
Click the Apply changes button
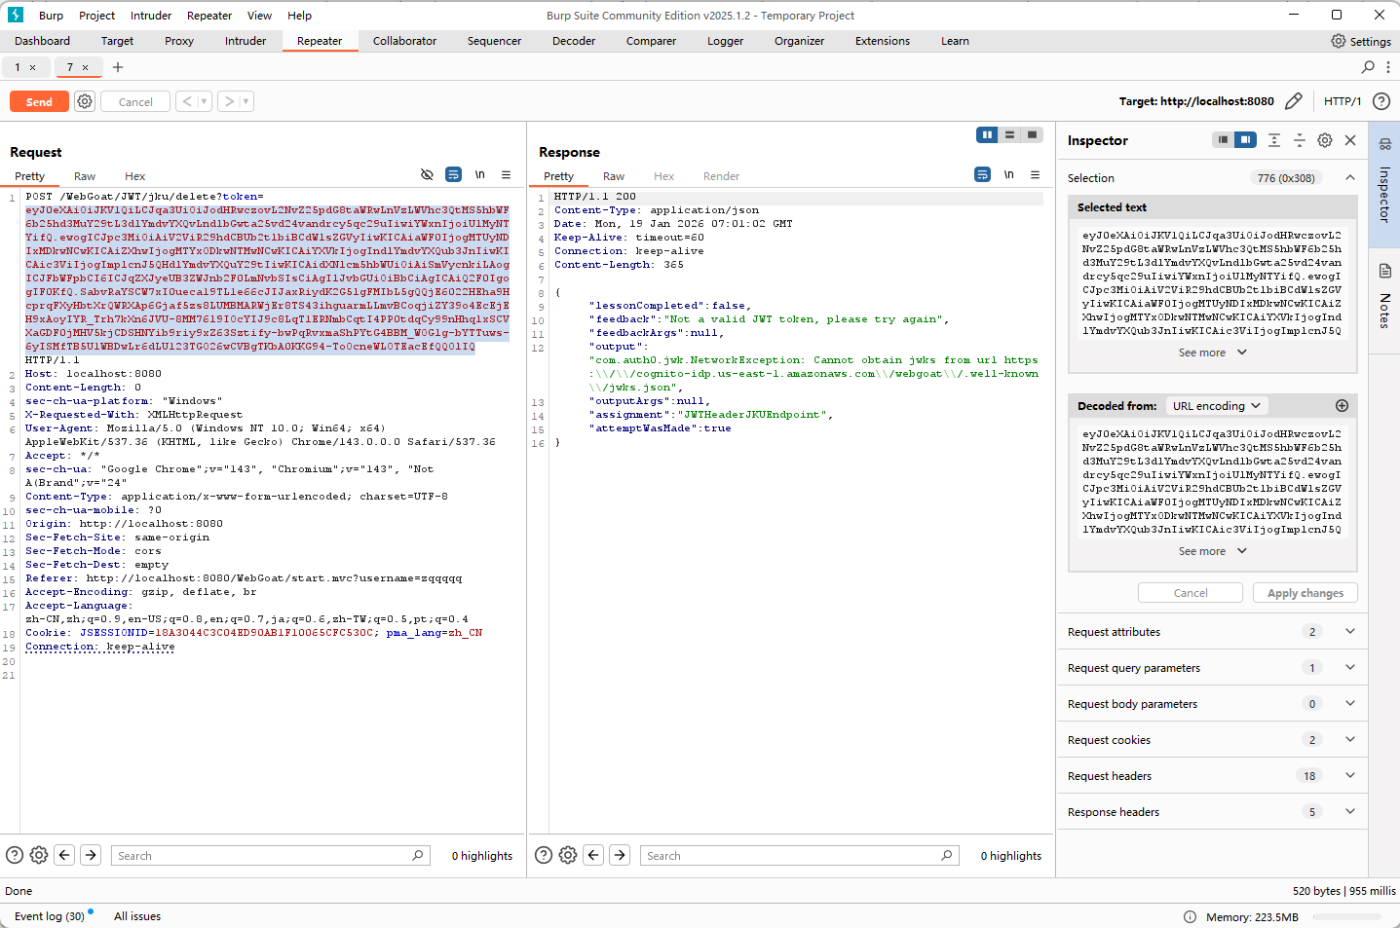point(1305,593)
